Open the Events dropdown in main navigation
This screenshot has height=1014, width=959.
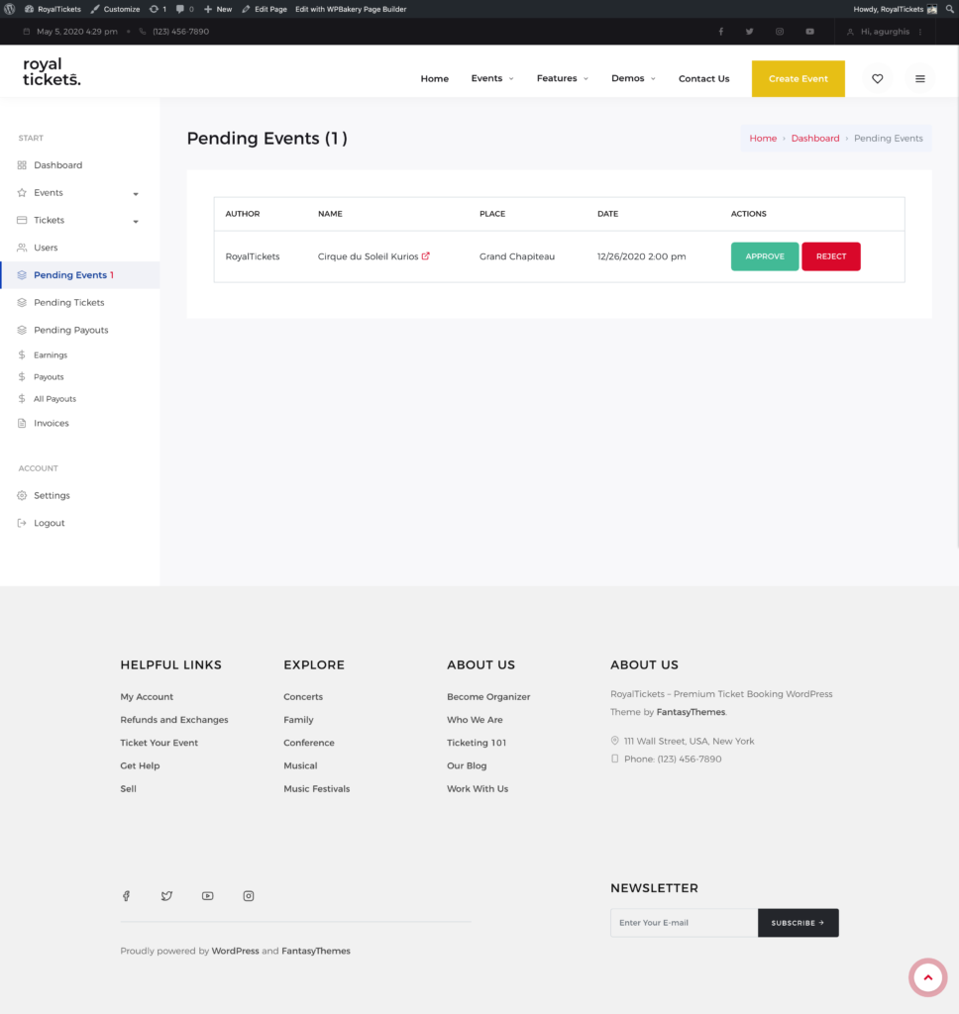(x=492, y=78)
